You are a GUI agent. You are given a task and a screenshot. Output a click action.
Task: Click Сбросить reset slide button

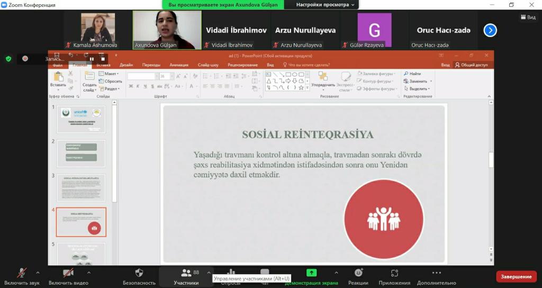pos(110,81)
